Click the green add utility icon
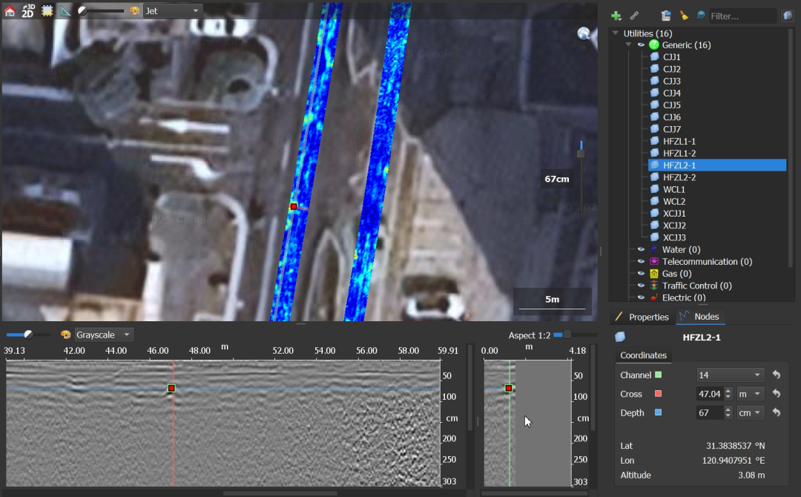The width and height of the screenshot is (801, 497). pos(616,16)
